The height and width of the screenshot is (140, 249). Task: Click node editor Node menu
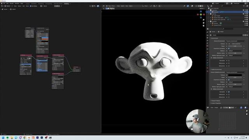(x=27, y=6)
